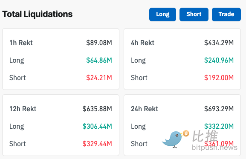Click the $89.08M 1h total value
This screenshot has width=246, height=159.
99,43
